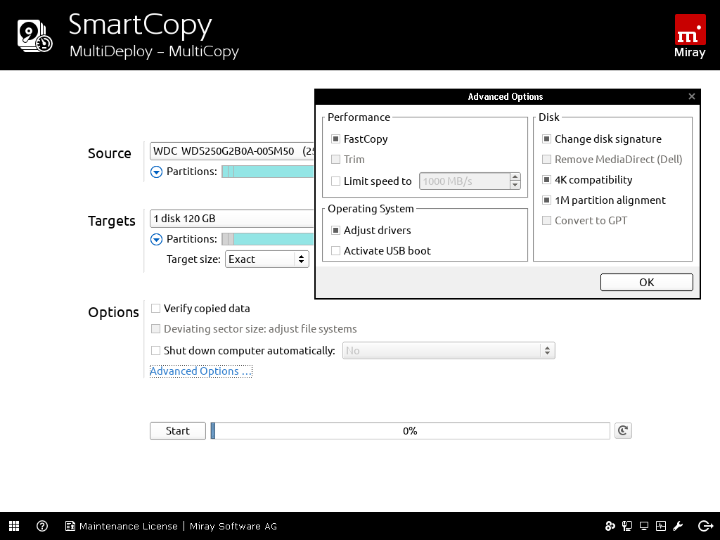
Task: Click the Advanced Options link
Action: pos(200,371)
